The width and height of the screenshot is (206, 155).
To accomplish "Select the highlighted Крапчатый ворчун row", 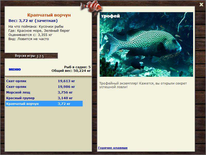I will [x=44, y=104].
